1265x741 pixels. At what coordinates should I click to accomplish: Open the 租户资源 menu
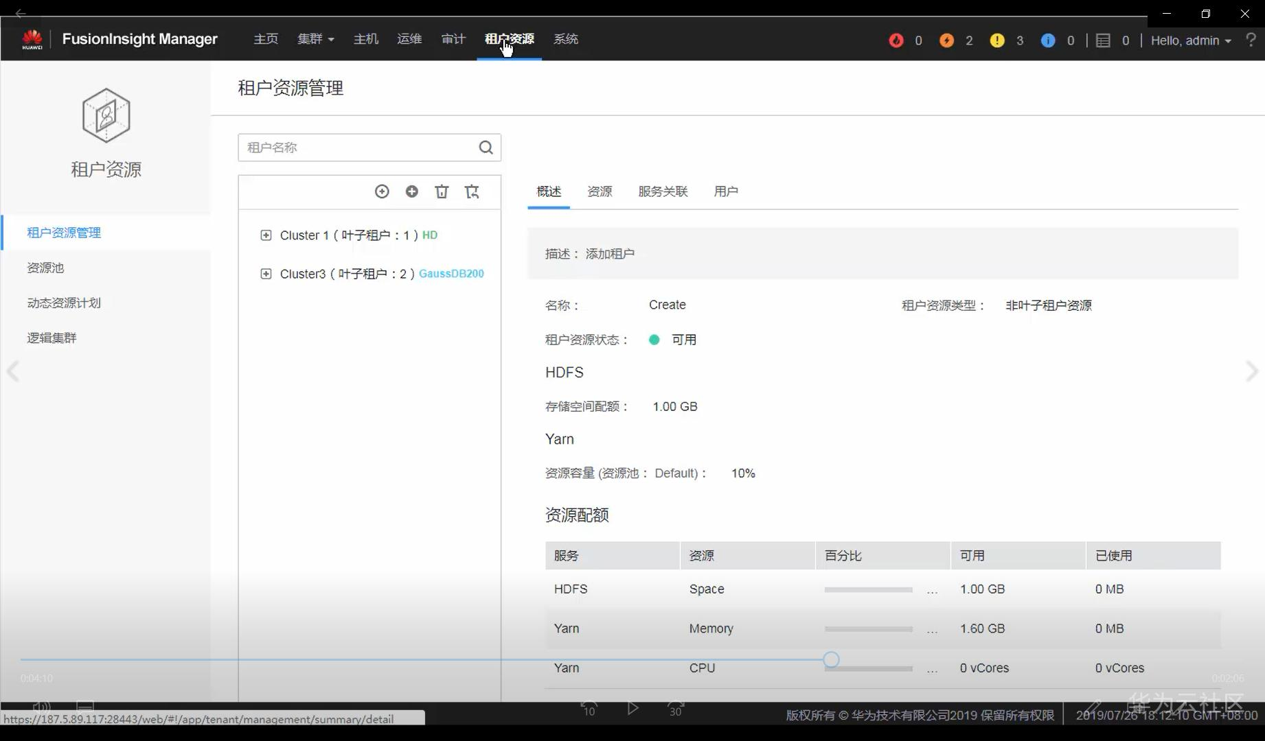[x=510, y=39]
